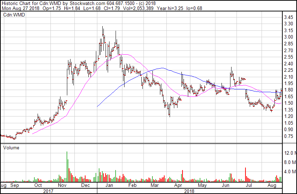The width and height of the screenshot is (297, 194).
Task: Click the tall red April volume bar
Action: (x=182, y=176)
